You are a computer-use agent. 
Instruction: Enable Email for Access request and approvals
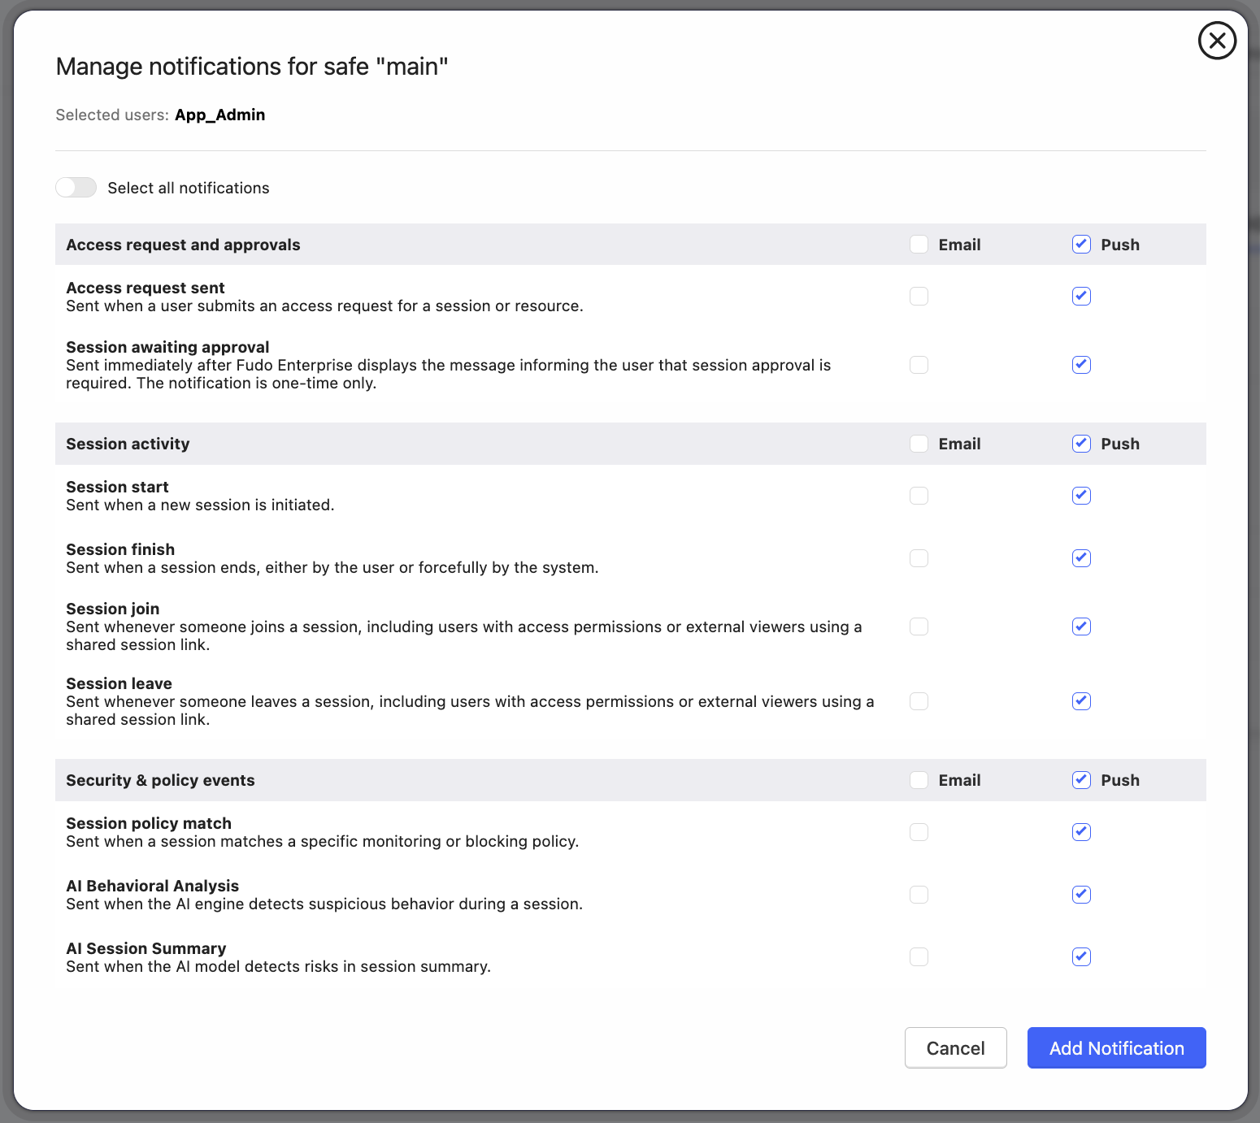click(x=919, y=245)
